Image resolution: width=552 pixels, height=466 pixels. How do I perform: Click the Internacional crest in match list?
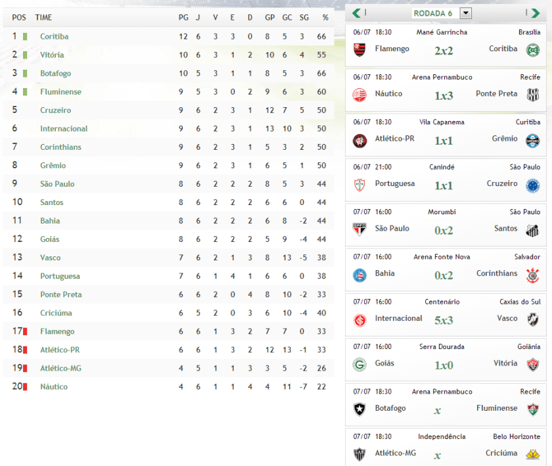click(359, 319)
